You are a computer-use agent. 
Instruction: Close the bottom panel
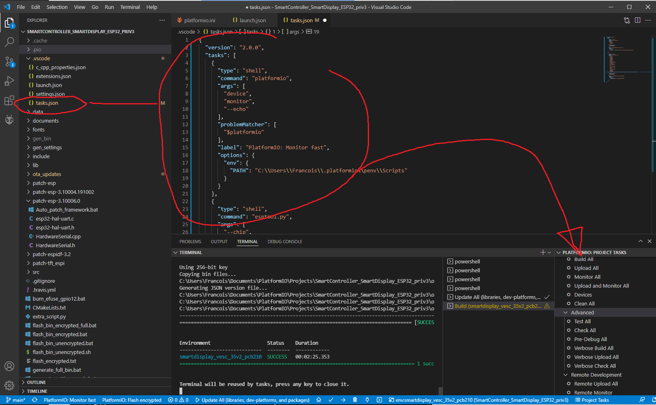pyautogui.click(x=650, y=241)
